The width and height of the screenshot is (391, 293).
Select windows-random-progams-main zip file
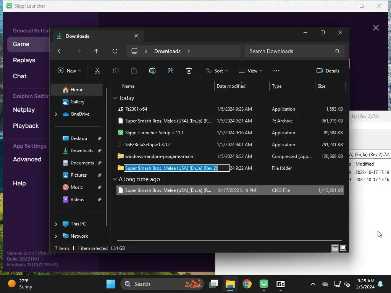pyautogui.click(x=230, y=156)
